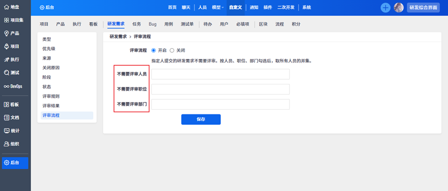The image size is (448, 191).
Task: Select the 关闭 radio option
Action: [172, 50]
